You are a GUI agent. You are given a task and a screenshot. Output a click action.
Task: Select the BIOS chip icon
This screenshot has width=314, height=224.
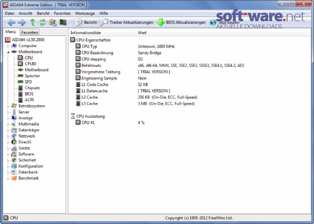tap(20, 94)
